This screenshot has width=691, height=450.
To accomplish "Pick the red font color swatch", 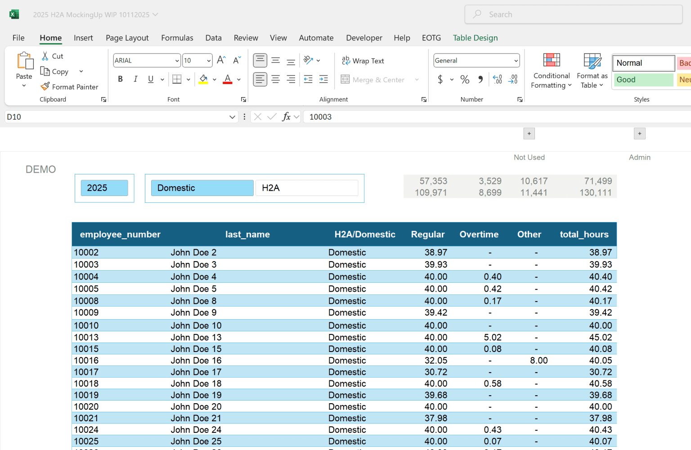I will click(x=227, y=82).
